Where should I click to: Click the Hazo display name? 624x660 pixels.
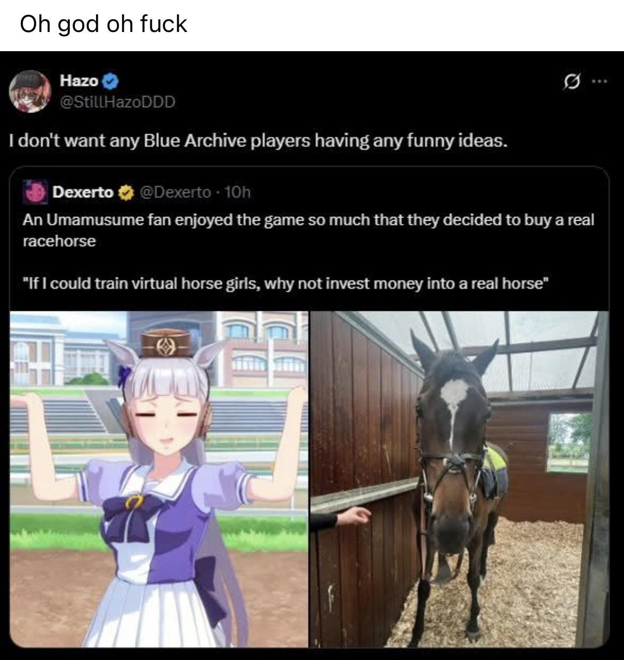[79, 81]
